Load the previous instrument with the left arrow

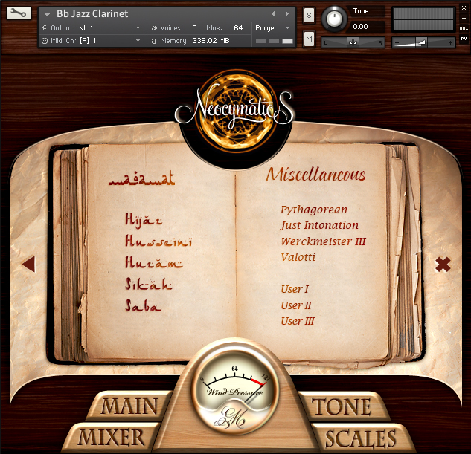tap(273, 14)
